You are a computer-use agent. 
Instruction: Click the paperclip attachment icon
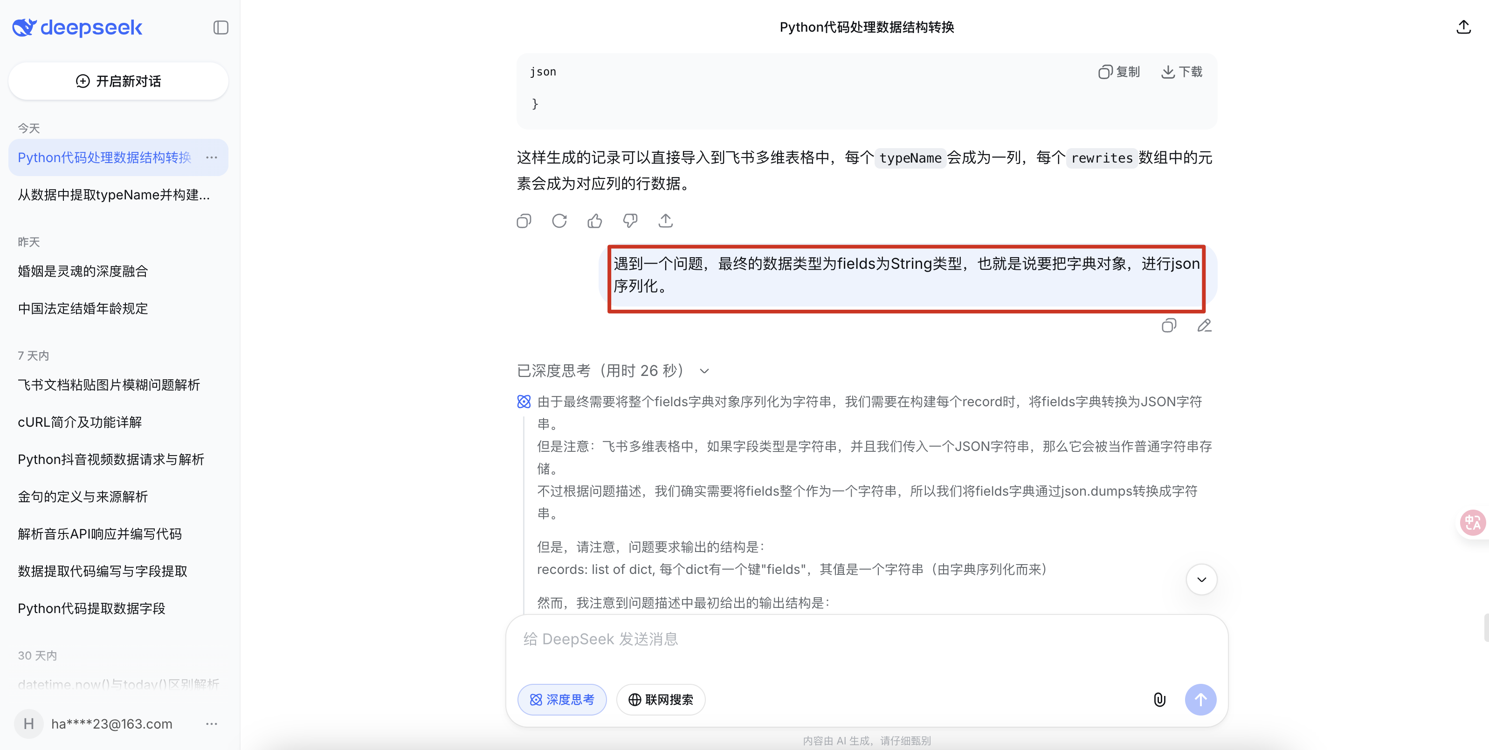pos(1159,700)
